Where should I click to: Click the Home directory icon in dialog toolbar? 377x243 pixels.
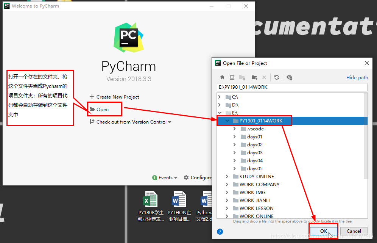[222, 77]
